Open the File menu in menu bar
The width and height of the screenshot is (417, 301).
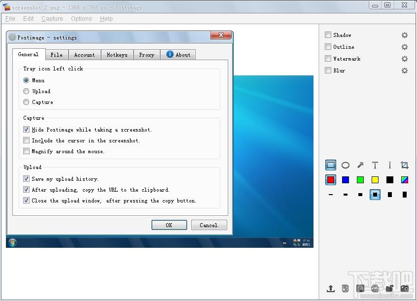click(10, 19)
